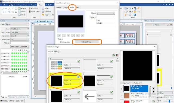The image size is (174, 103).
Task: Open the Station no. dropdown Default
Action: (20, 36)
